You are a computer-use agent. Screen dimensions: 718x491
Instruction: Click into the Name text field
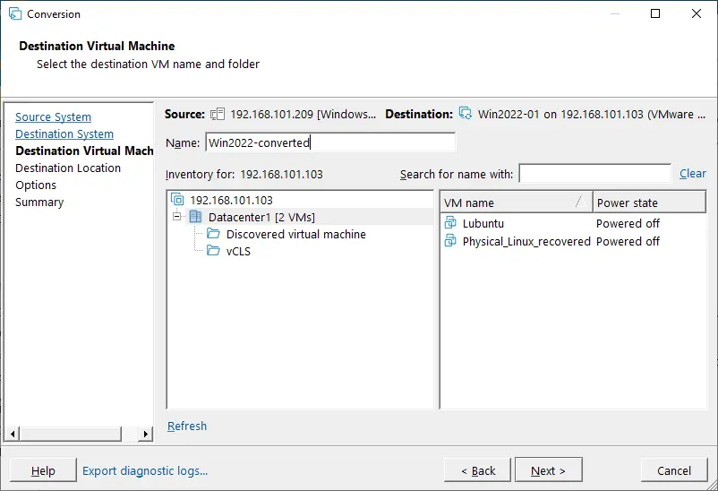tap(330, 142)
